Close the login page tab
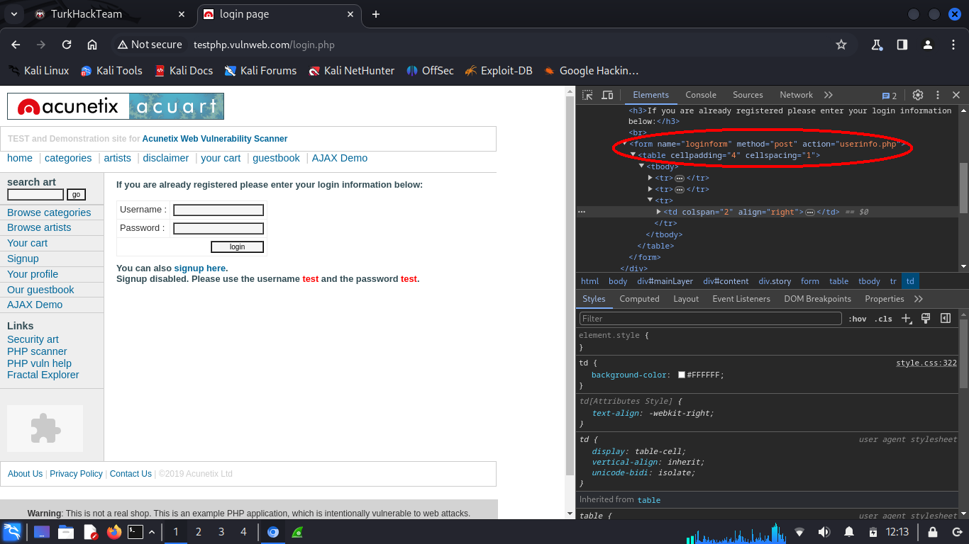The height and width of the screenshot is (544, 969). click(350, 14)
